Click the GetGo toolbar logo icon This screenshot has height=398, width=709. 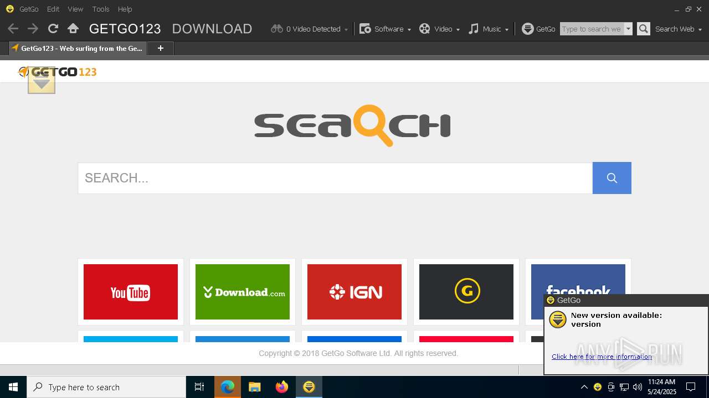coord(528,29)
